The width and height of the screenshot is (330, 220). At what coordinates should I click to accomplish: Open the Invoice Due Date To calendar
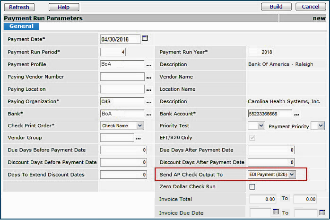pyautogui.click(x=322, y=213)
